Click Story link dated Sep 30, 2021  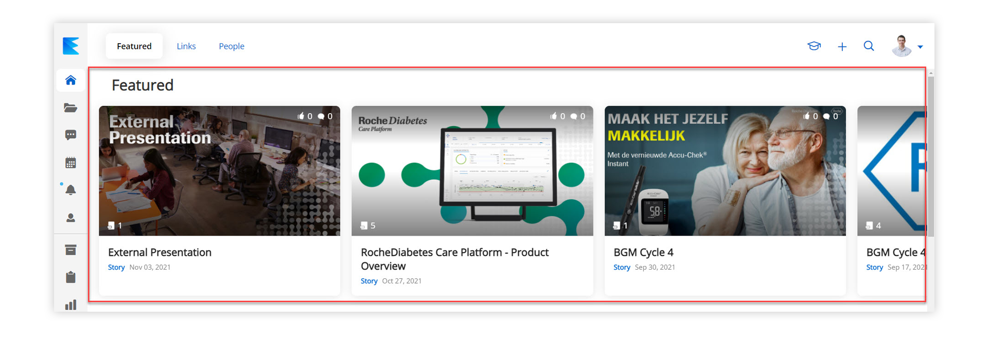(622, 267)
